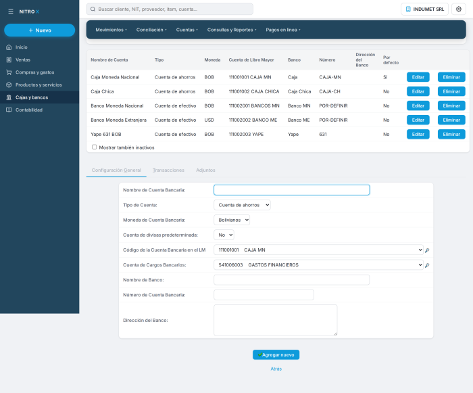Click the INDUMET SRL company icon
This screenshot has width=473, height=393.
408,9
